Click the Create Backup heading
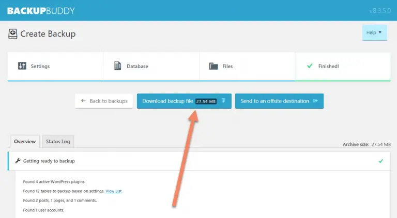 pyautogui.click(x=48, y=34)
